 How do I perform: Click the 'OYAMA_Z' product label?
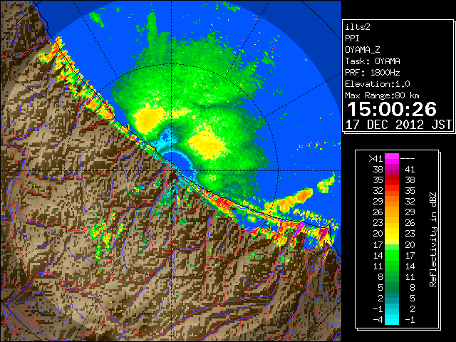pos(363,50)
